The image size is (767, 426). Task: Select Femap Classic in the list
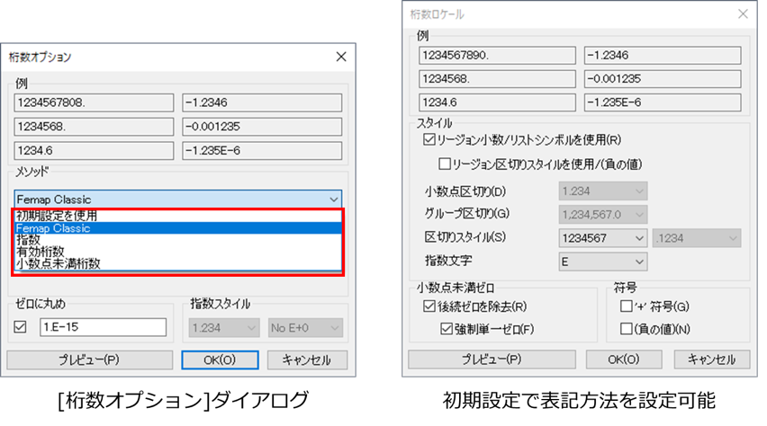[177, 228]
